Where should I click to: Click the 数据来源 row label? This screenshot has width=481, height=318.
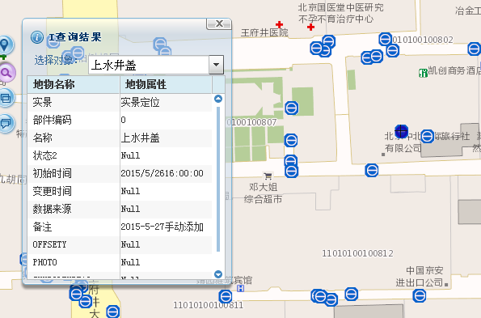(x=53, y=209)
